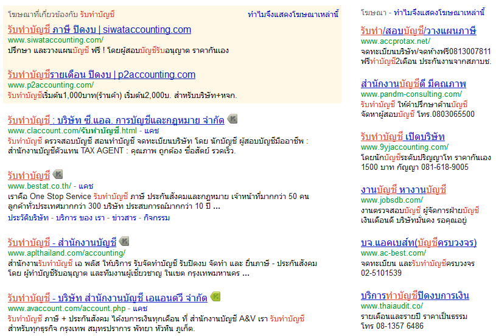
Task: Open the bestat.co.th result title
Action: click(x=29, y=175)
